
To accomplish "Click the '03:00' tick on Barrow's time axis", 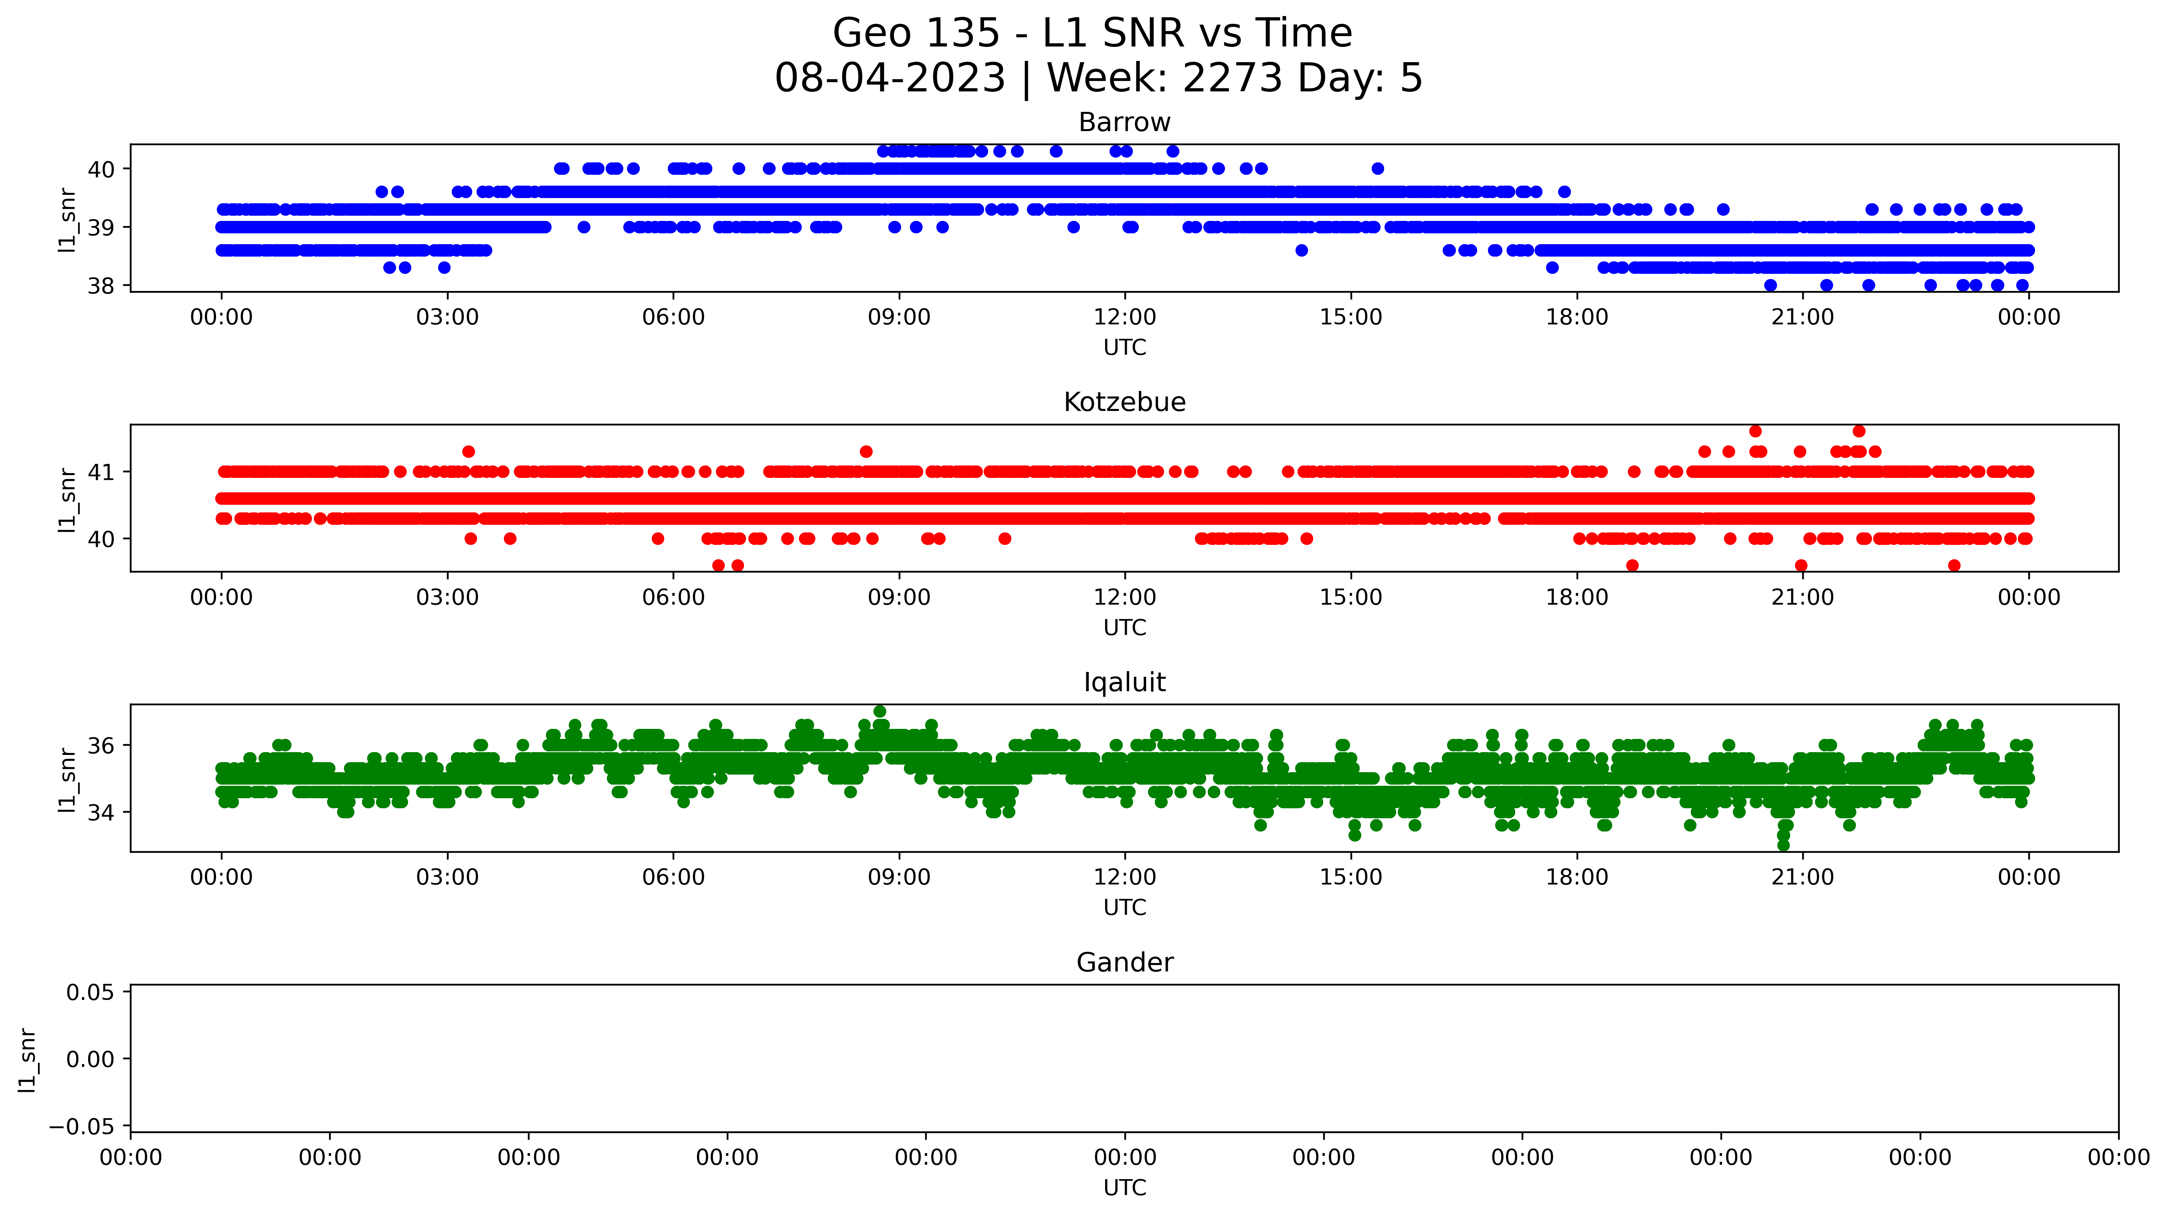I will click(447, 318).
